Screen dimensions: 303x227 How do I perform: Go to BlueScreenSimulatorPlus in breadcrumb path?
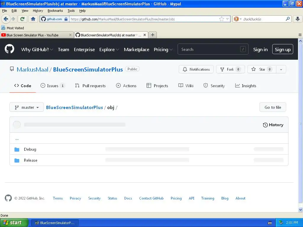[74, 108]
